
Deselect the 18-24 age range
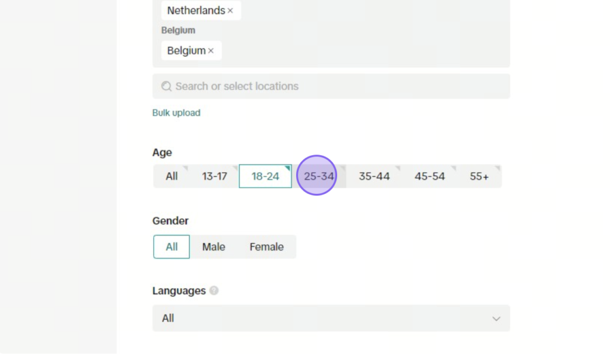click(x=265, y=177)
